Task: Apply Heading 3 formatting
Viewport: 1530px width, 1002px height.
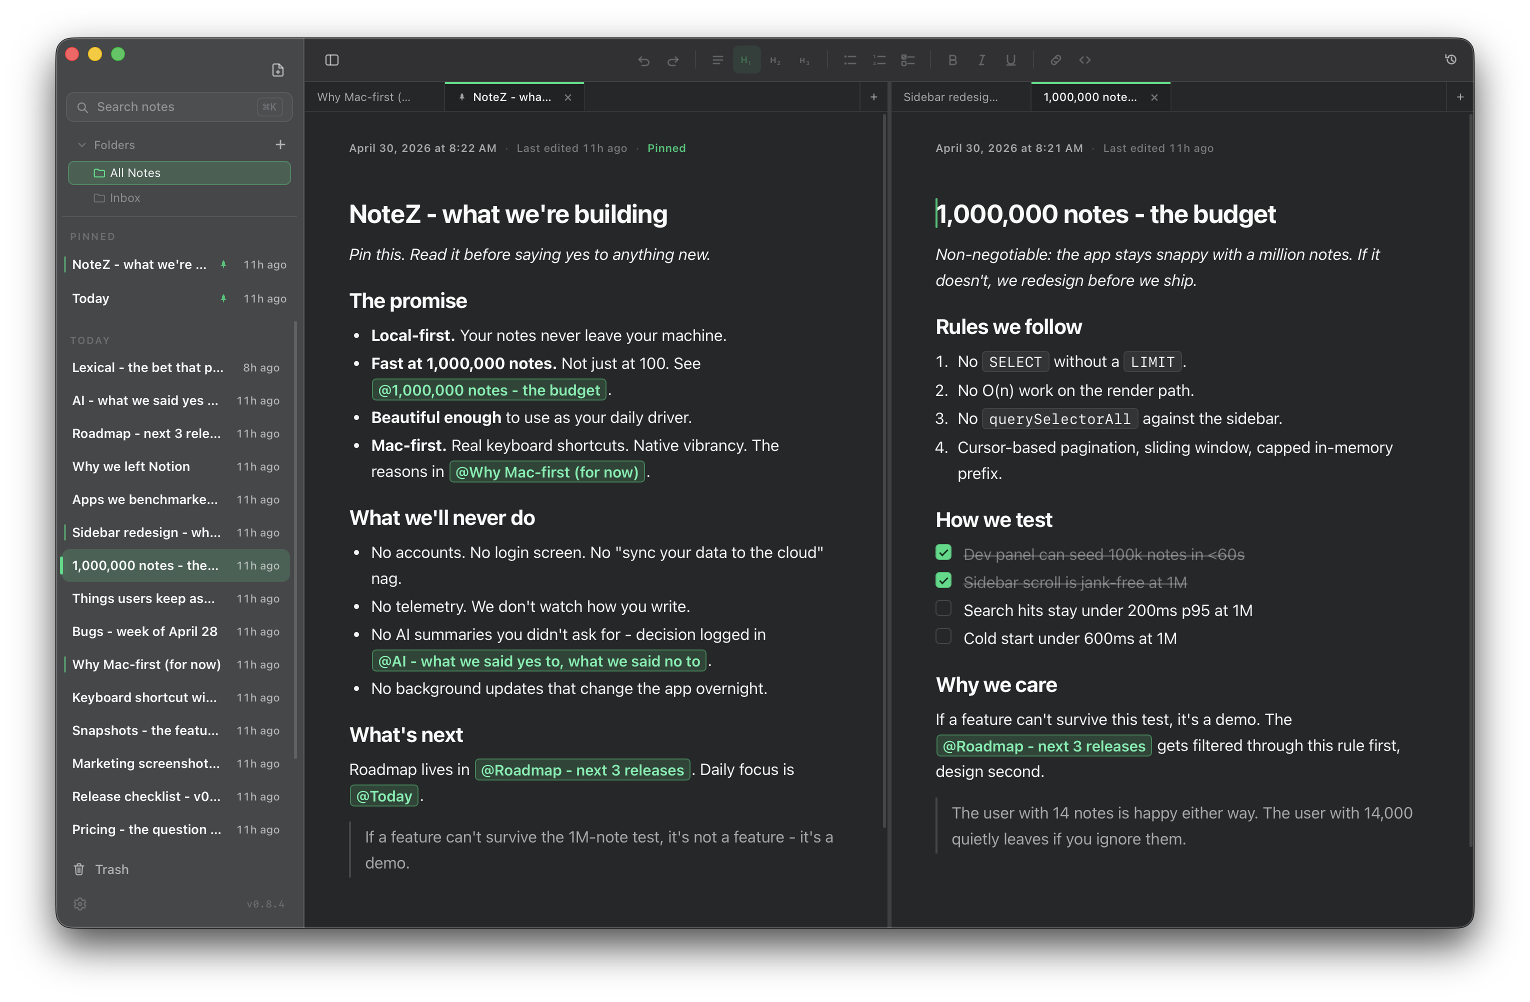Action: (x=804, y=60)
